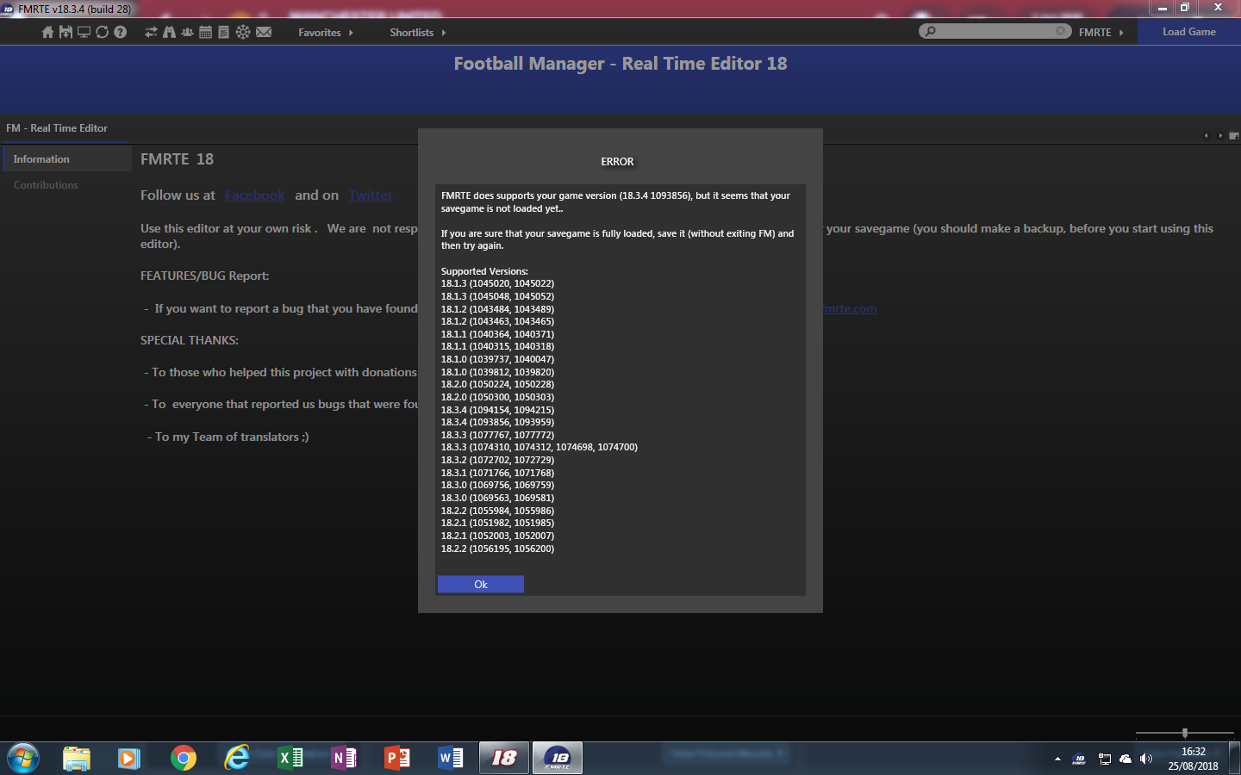Clear the search box with X icon
Viewport: 1241px width, 775px height.
1061,31
